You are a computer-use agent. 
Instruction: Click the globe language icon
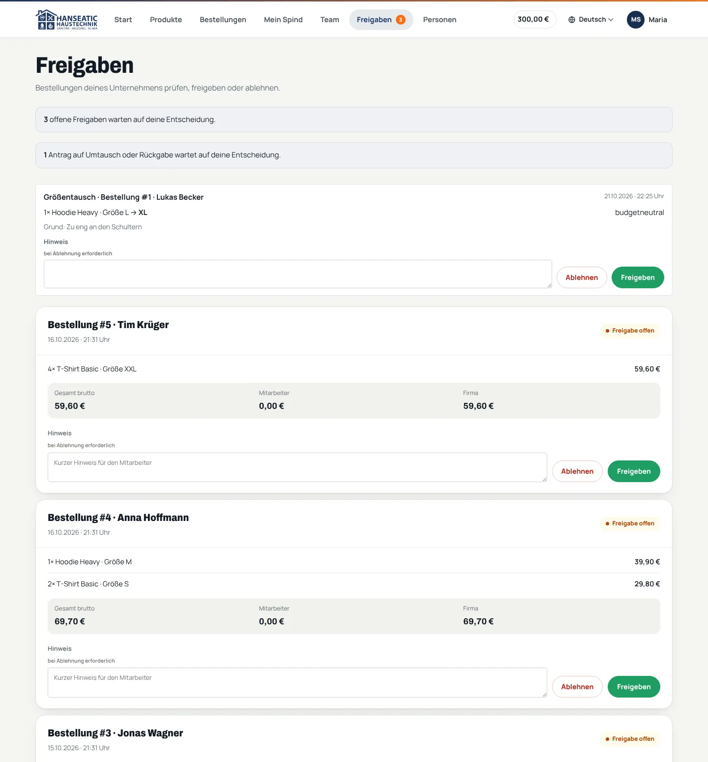(572, 20)
